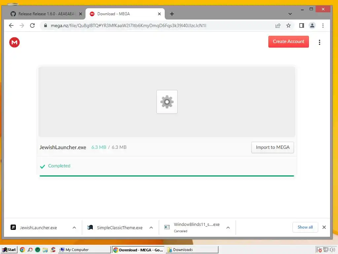Select the Download - MEGA tab
338x254 pixels.
click(125, 14)
